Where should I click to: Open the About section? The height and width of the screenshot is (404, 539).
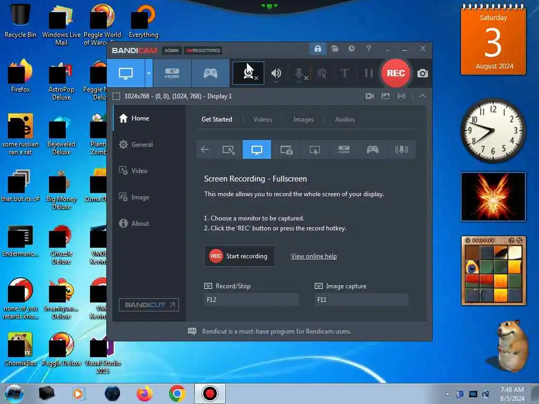click(x=149, y=223)
